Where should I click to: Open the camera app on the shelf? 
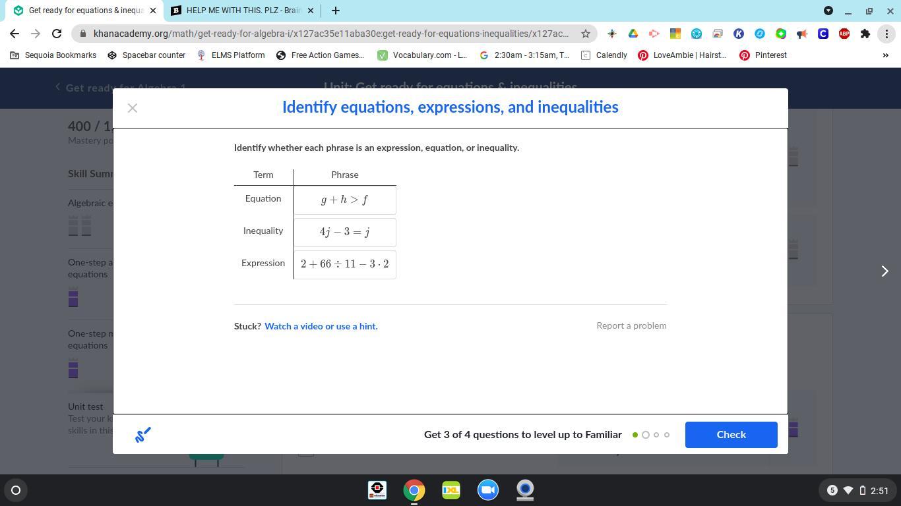click(525, 490)
